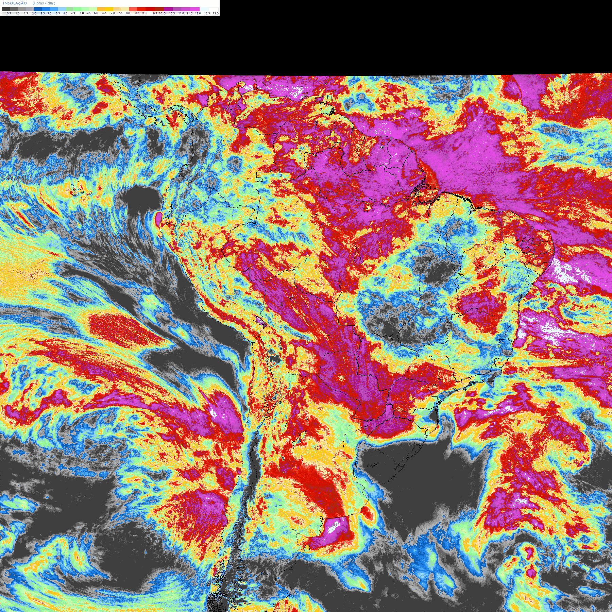
Task: Click the 8.5 legend value
Action: [x=137, y=13]
